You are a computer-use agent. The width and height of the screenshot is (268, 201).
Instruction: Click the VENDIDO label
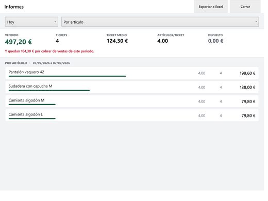pyautogui.click(x=11, y=35)
